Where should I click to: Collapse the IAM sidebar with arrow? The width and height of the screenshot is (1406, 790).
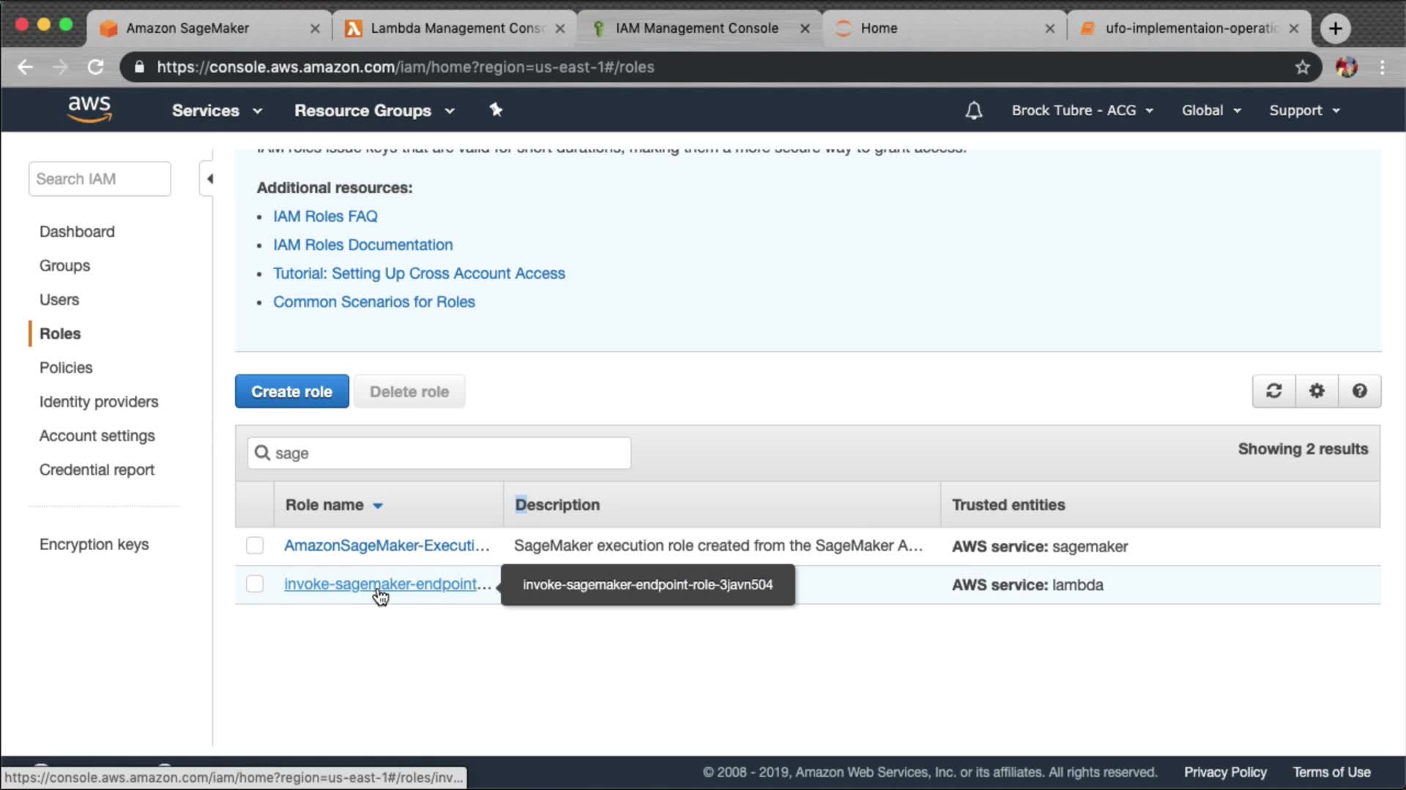[x=209, y=179]
